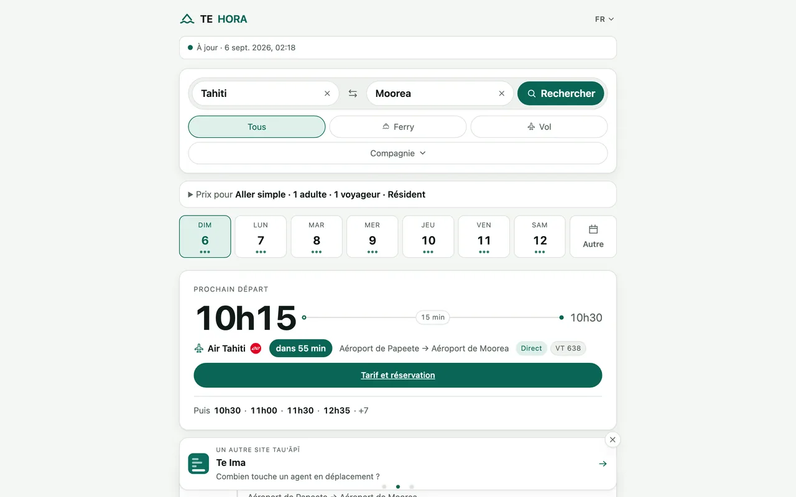Image resolution: width=796 pixels, height=497 pixels.
Task: Open the FR language dropdown
Action: pyautogui.click(x=604, y=19)
